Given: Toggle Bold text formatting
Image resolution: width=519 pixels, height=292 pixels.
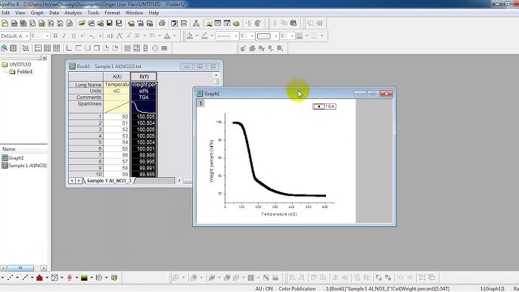Looking at the screenshot, I should tap(55, 36).
